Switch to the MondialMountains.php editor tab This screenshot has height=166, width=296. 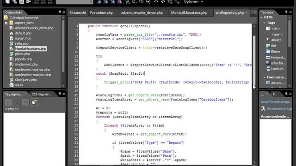pos(189,12)
